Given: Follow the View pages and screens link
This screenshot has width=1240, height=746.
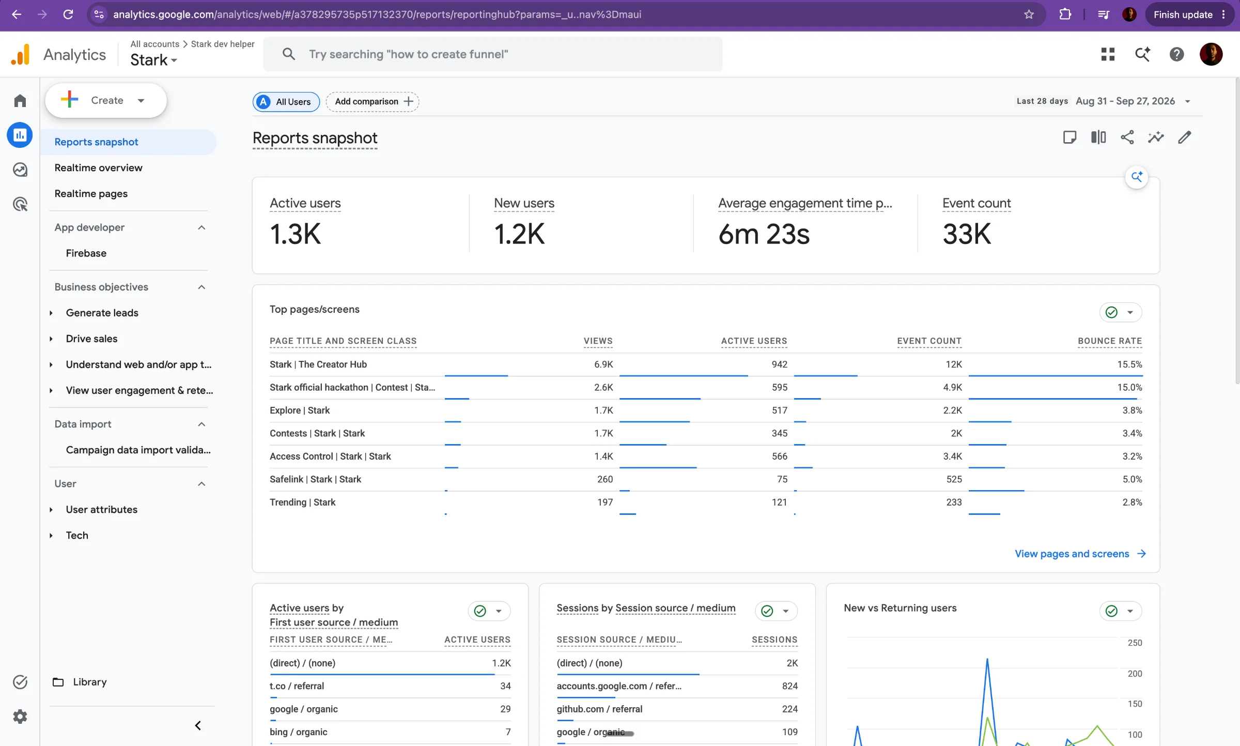Looking at the screenshot, I should tap(1080, 554).
